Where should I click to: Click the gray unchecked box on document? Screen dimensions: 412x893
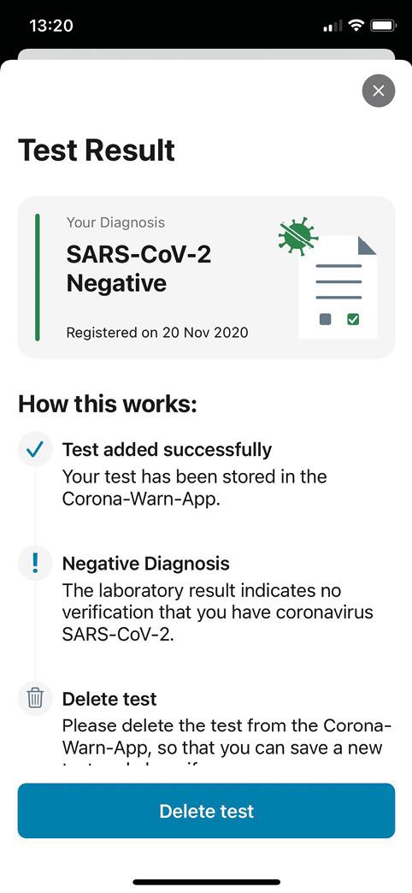326,319
